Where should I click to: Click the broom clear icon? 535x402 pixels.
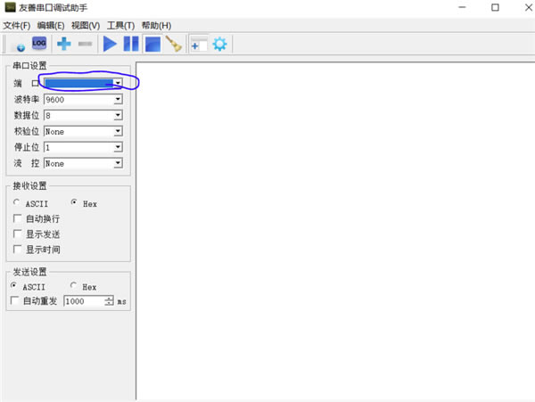[x=173, y=44]
